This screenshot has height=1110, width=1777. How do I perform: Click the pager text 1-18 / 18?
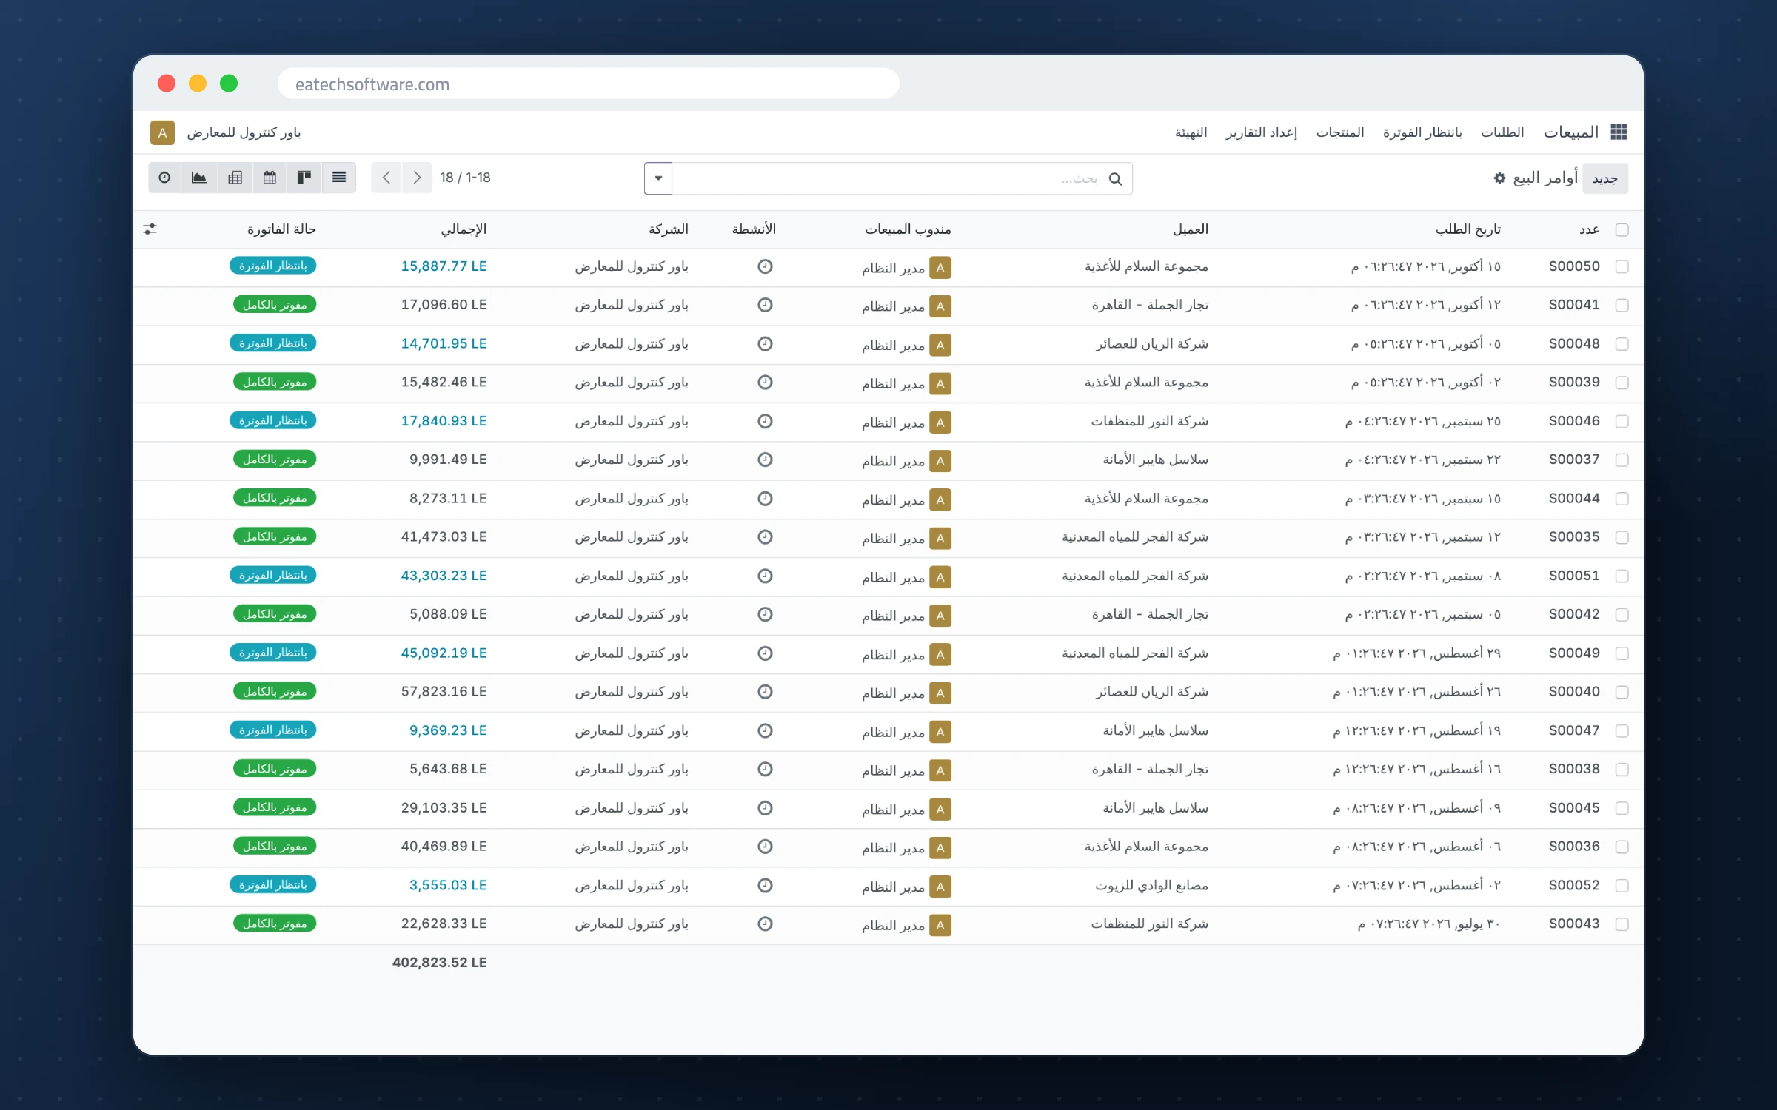[465, 178]
